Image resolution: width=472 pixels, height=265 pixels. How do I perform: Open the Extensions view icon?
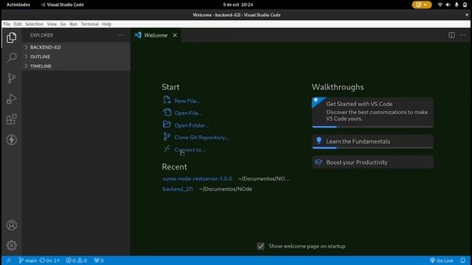pyautogui.click(x=12, y=119)
